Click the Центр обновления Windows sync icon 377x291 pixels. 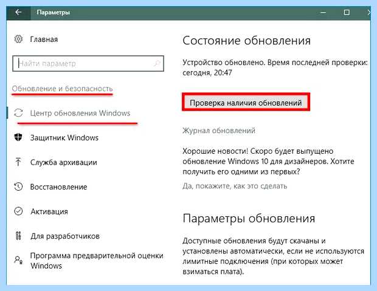[x=18, y=113]
